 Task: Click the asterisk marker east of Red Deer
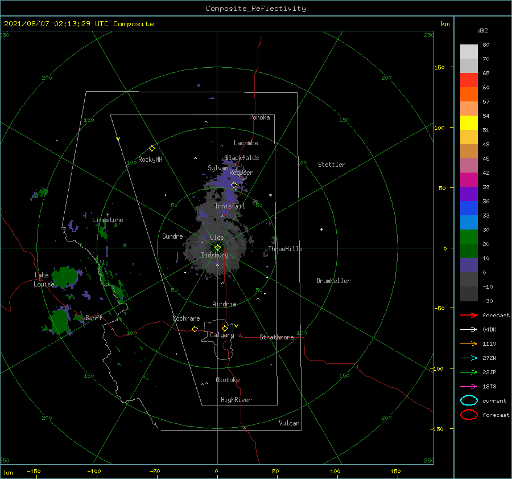point(270,195)
